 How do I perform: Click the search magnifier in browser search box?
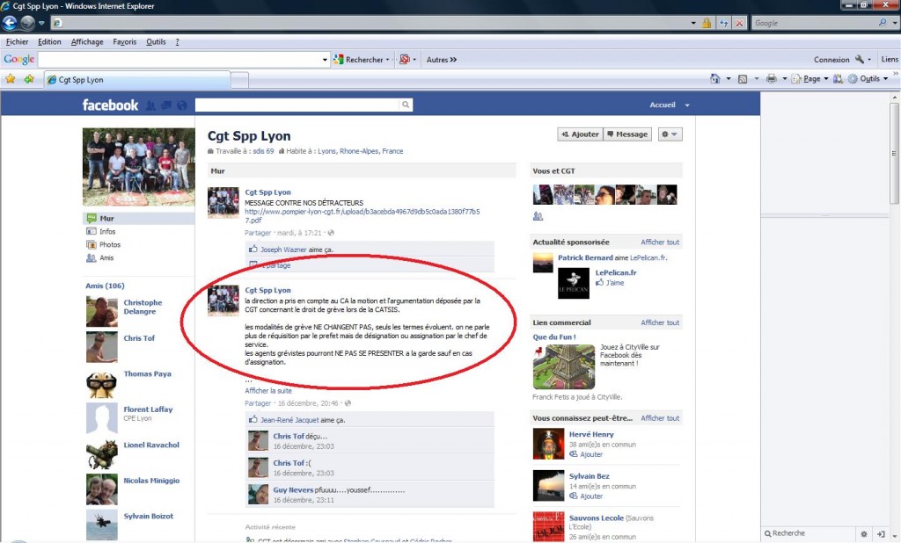click(883, 22)
